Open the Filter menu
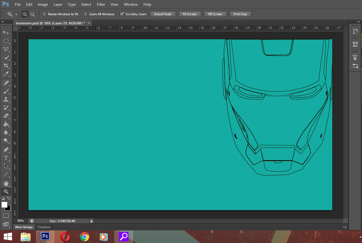Image resolution: width=362 pixels, height=243 pixels. 101,4
